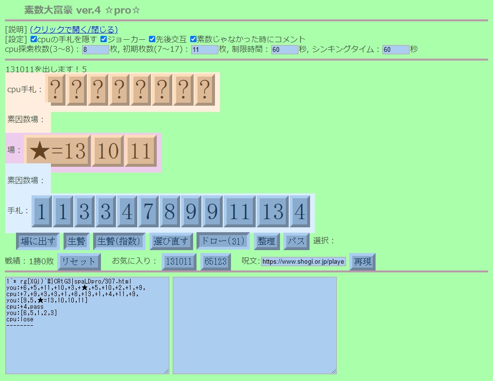This screenshot has width=493, height=381.
Task: Click the 生贄(指数) button
Action: 119,241
